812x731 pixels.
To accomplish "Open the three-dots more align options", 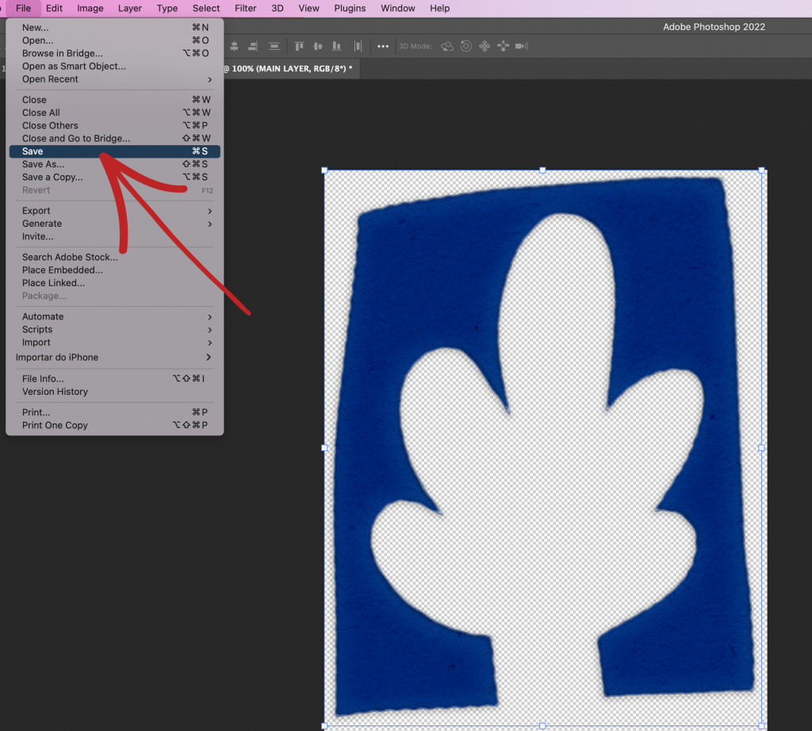I will click(383, 46).
